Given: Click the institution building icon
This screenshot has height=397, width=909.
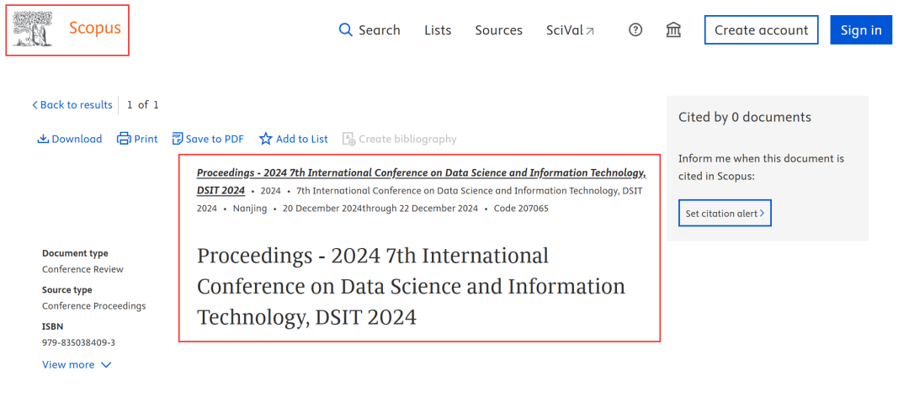Looking at the screenshot, I should [673, 30].
